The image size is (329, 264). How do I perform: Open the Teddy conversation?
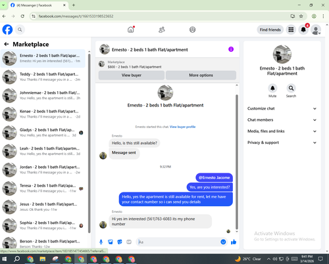[43, 77]
